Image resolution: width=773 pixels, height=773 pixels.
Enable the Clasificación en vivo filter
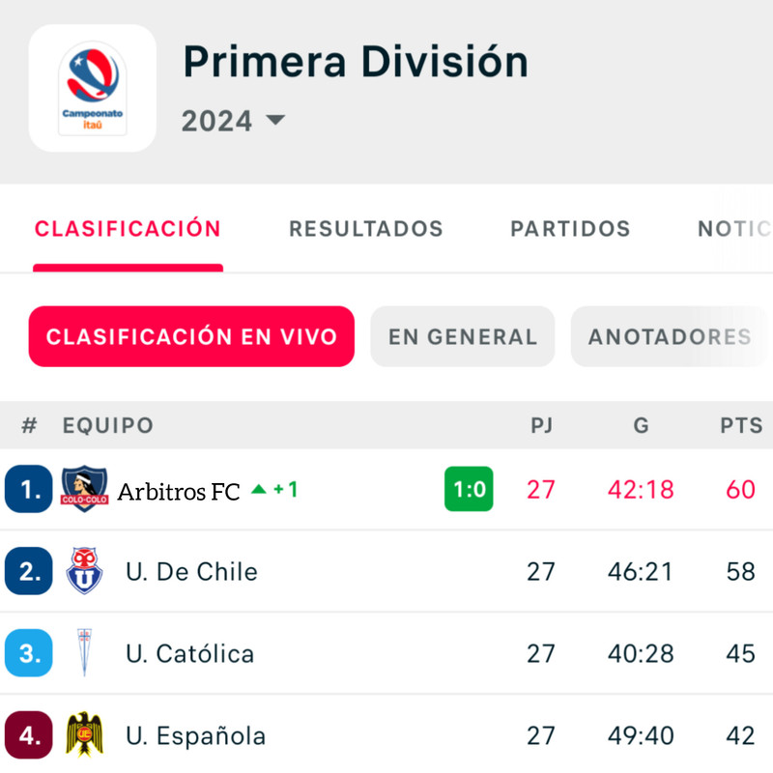[x=191, y=336]
